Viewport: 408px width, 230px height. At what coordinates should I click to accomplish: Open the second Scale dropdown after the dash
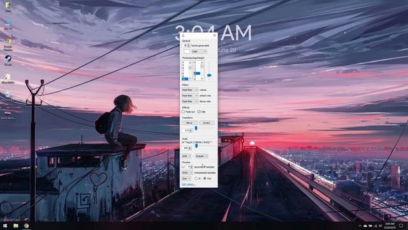(x=201, y=156)
